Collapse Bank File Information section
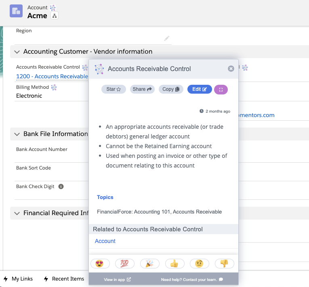The width and height of the screenshot is (309, 287). 17,134
